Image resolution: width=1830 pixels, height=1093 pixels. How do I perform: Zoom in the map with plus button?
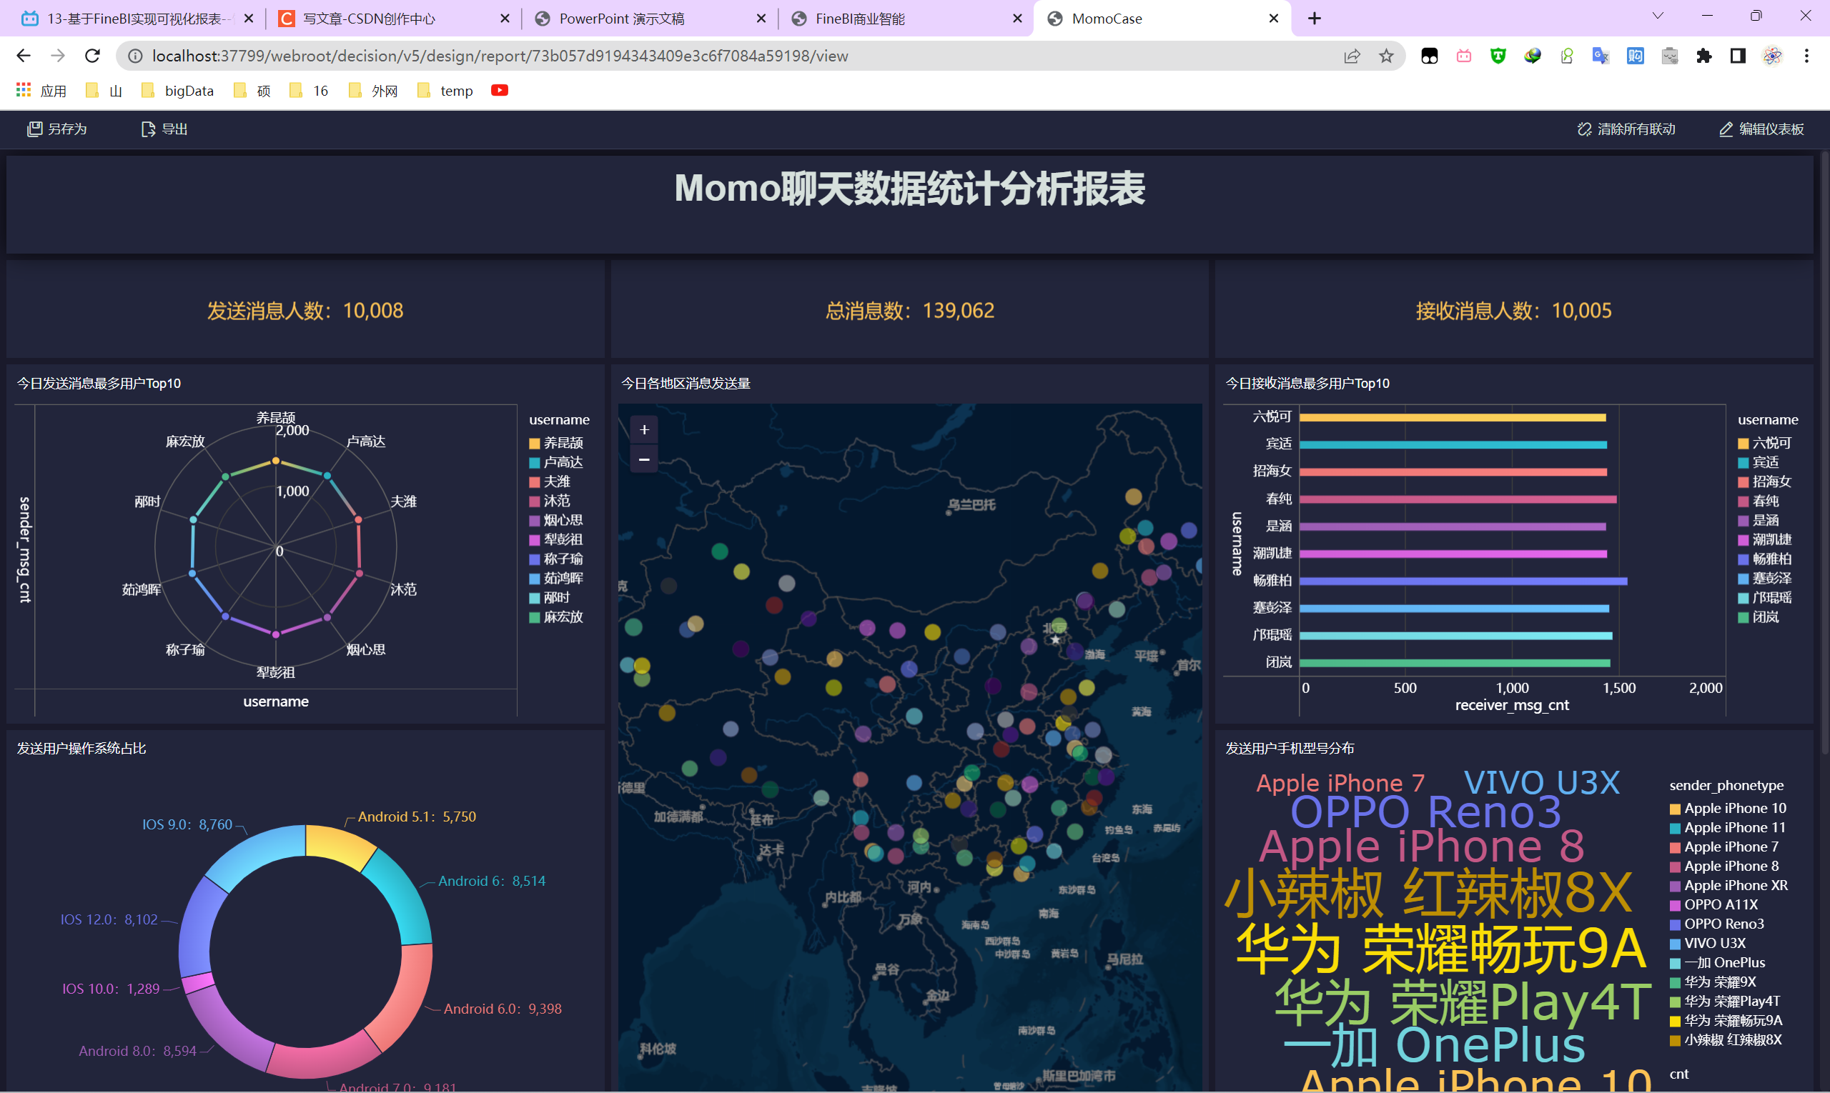pos(643,429)
